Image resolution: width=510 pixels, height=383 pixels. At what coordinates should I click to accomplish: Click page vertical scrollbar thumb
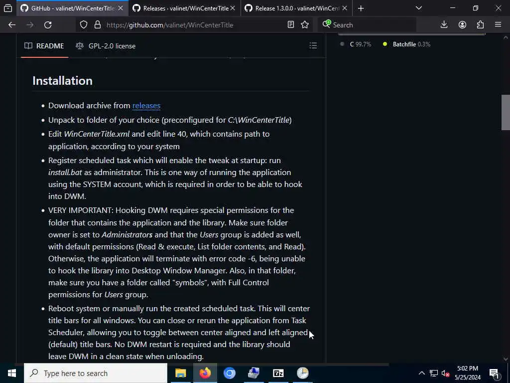click(506, 112)
